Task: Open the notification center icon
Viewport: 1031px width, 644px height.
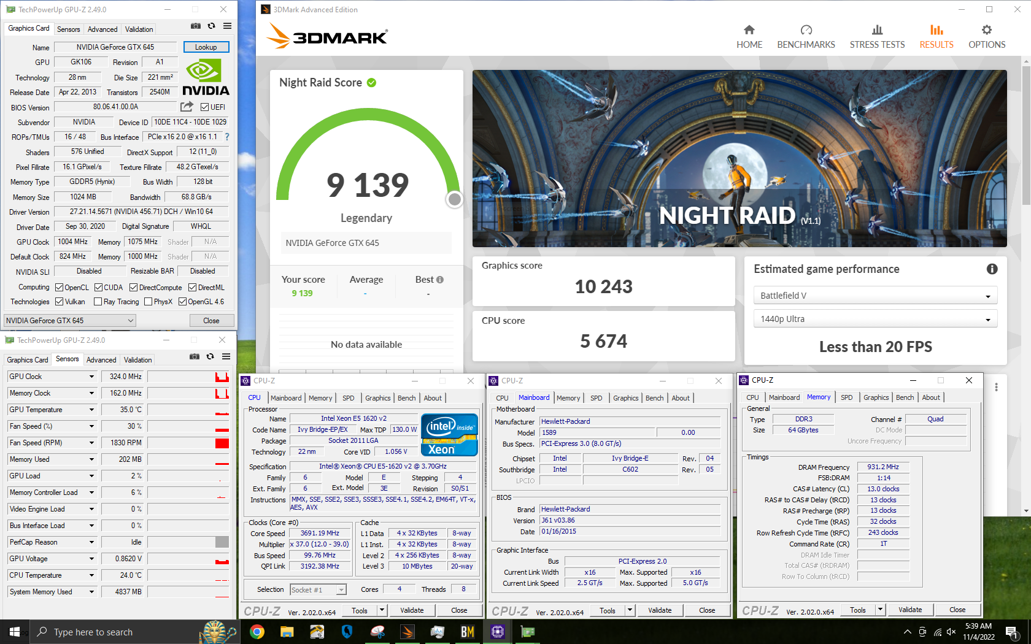Action: click(x=1012, y=632)
